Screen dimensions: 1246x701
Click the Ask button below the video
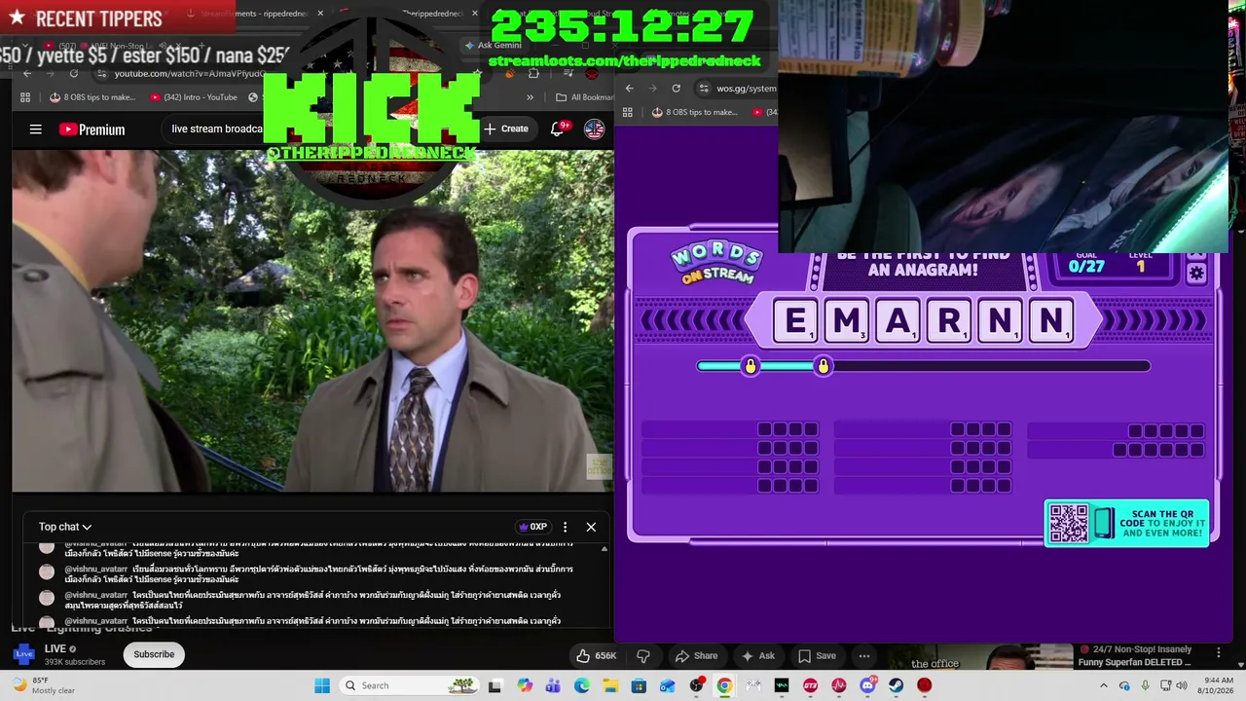pyautogui.click(x=758, y=655)
